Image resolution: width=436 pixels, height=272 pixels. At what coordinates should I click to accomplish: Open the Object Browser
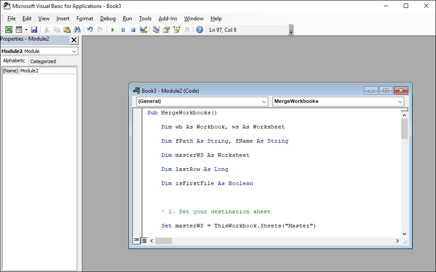coord(177,29)
